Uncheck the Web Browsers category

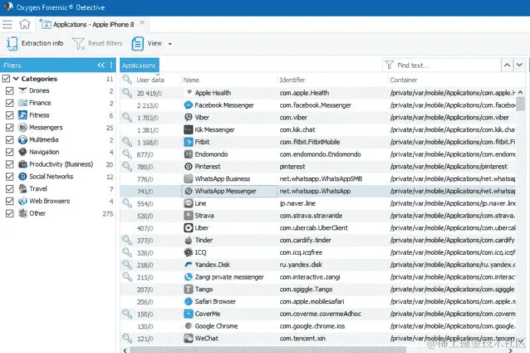(x=10, y=201)
